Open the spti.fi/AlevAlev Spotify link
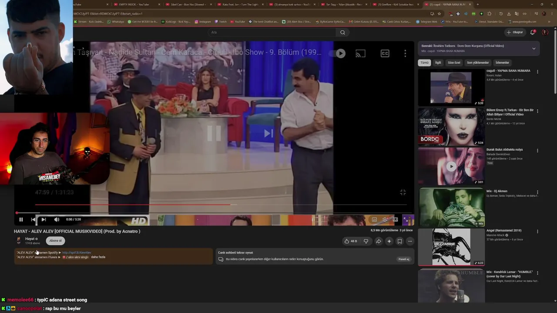Image resolution: width=557 pixels, height=313 pixels. point(77,253)
